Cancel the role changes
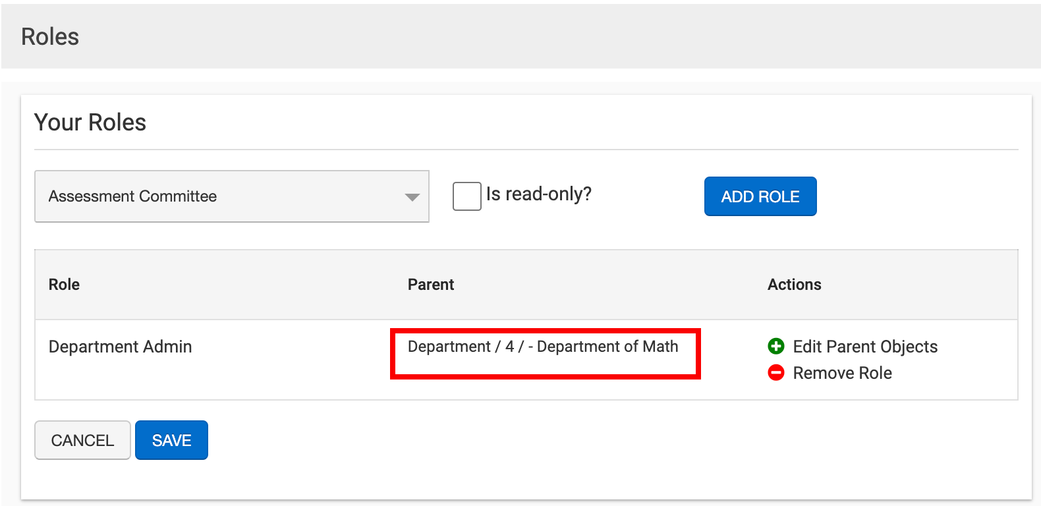This screenshot has height=506, width=1041. tap(82, 440)
